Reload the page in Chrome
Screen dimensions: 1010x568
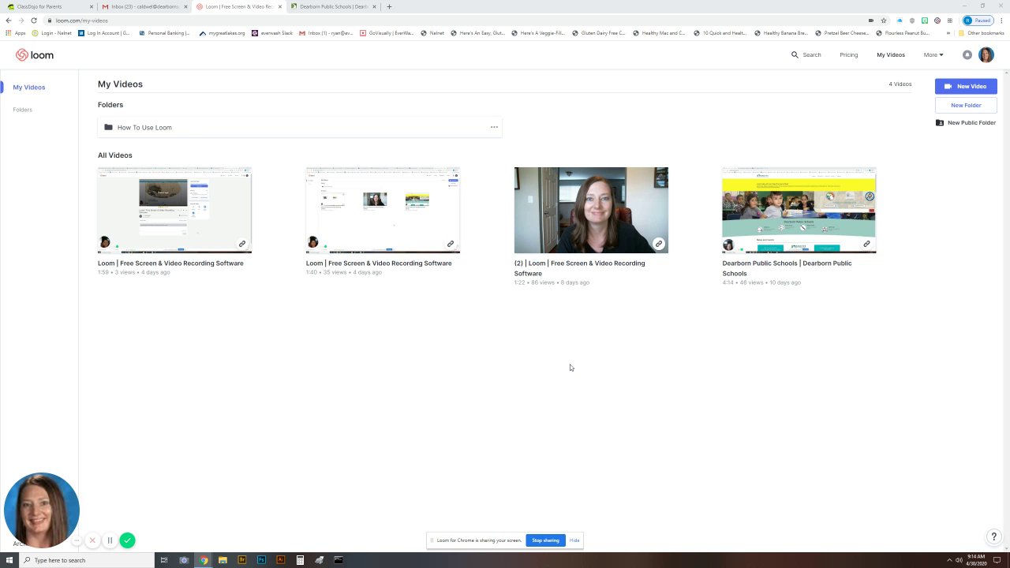click(34, 21)
